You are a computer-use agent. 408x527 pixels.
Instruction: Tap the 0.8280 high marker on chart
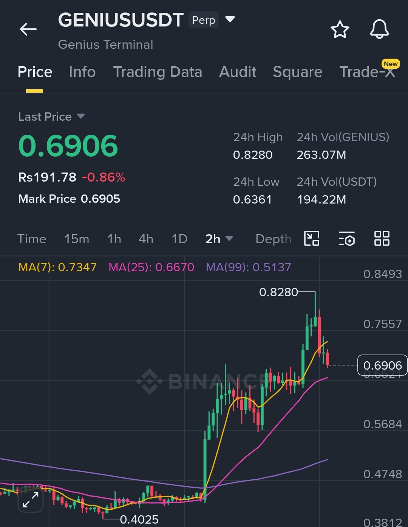coord(278,292)
